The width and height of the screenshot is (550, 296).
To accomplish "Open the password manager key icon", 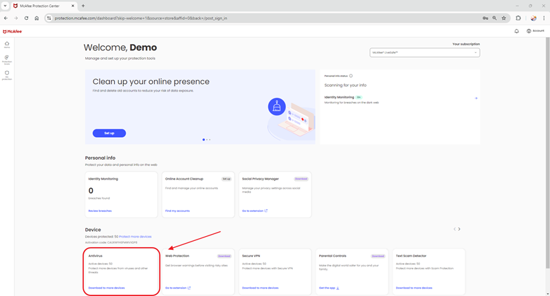I will 485,18.
